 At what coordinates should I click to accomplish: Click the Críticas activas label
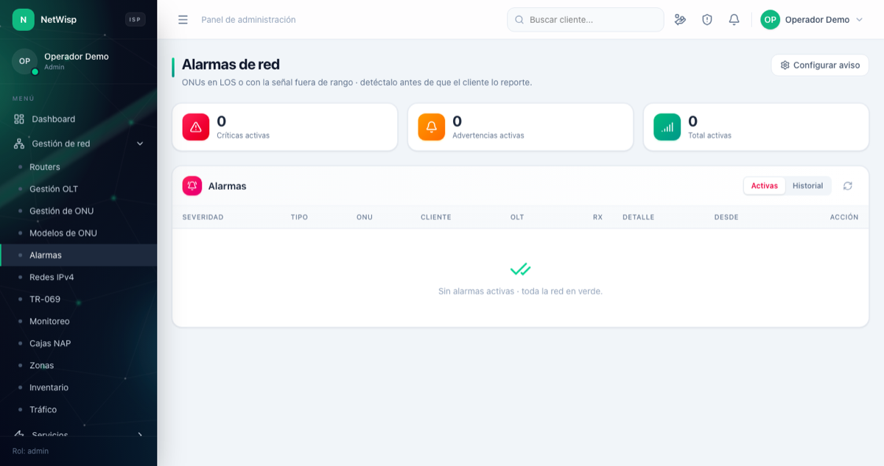click(x=243, y=135)
